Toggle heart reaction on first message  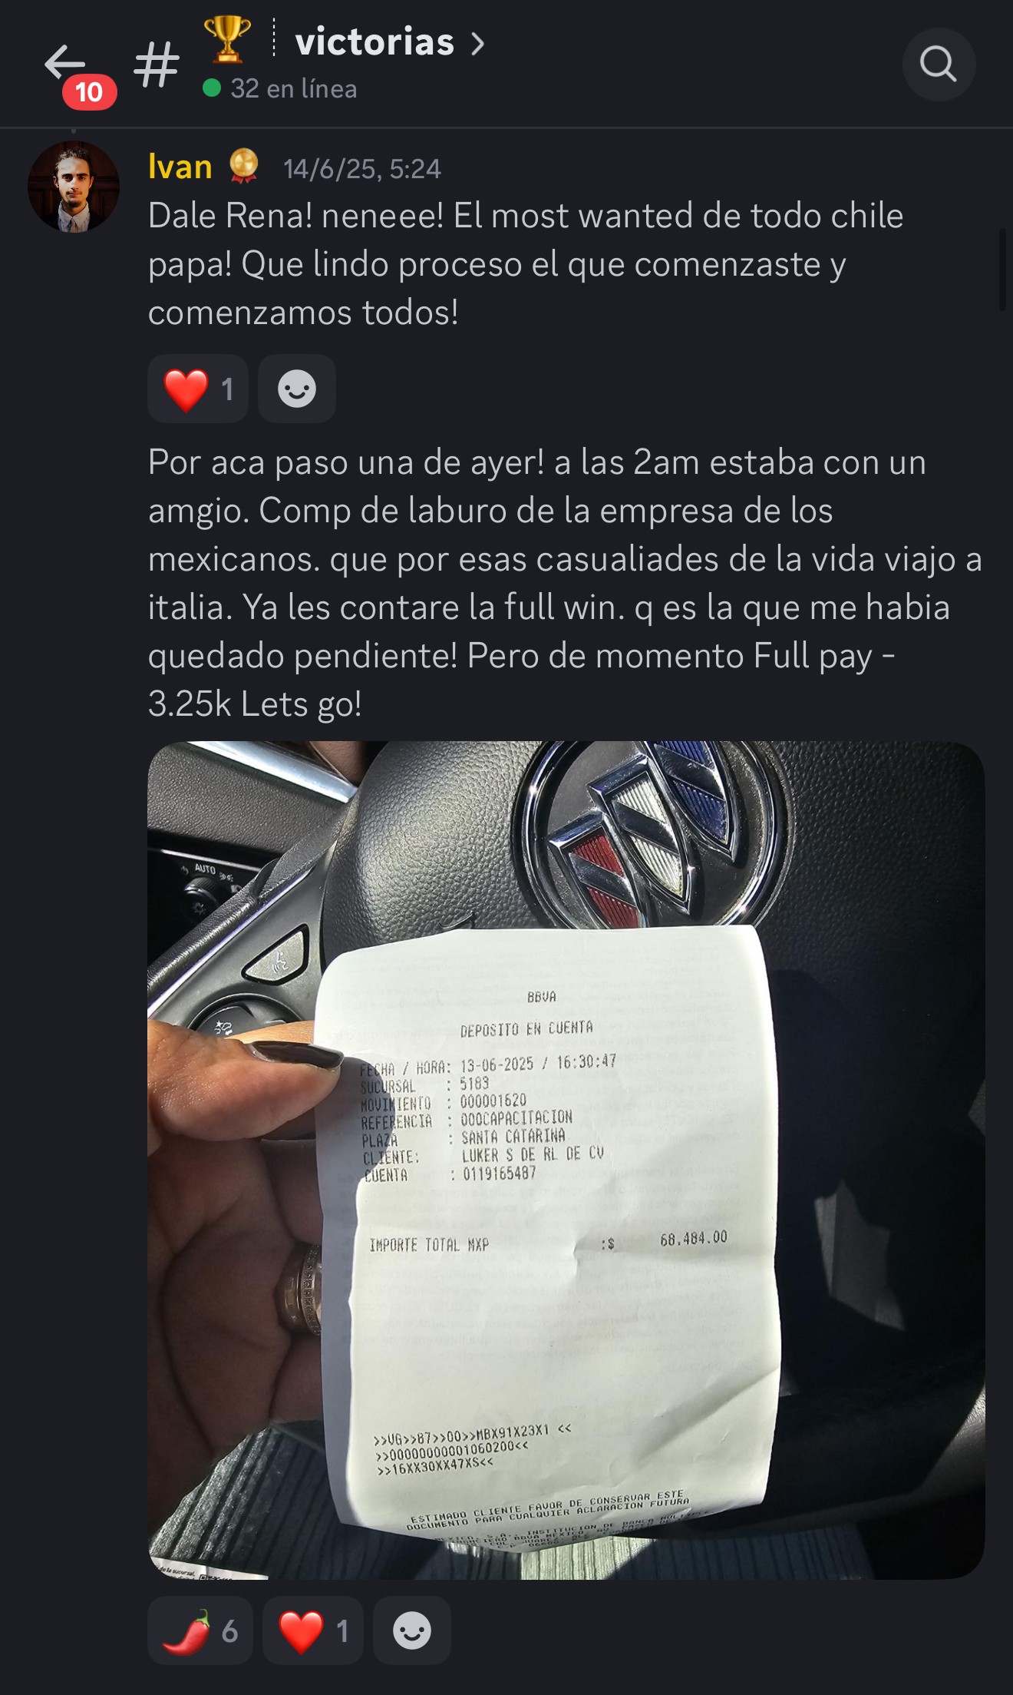pyautogui.click(x=198, y=389)
